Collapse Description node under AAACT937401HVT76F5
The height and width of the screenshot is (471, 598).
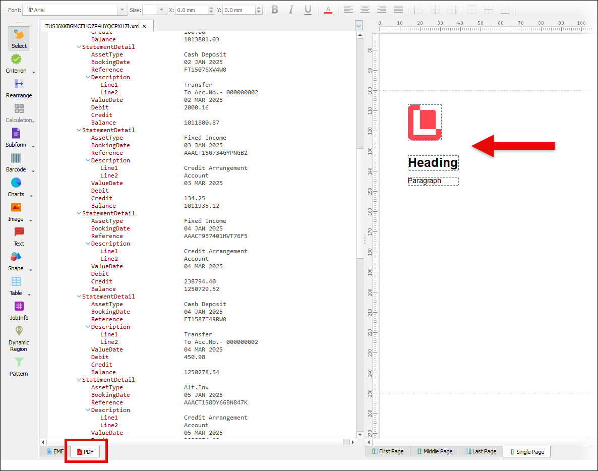pyautogui.click(x=88, y=244)
